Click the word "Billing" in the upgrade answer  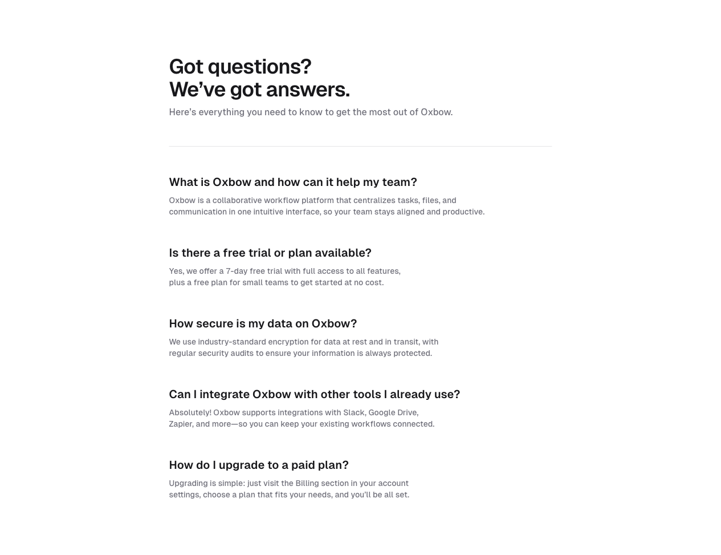(307, 483)
